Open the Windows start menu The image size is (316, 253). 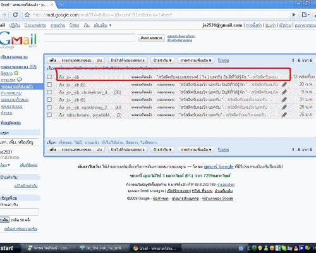coord(9,248)
